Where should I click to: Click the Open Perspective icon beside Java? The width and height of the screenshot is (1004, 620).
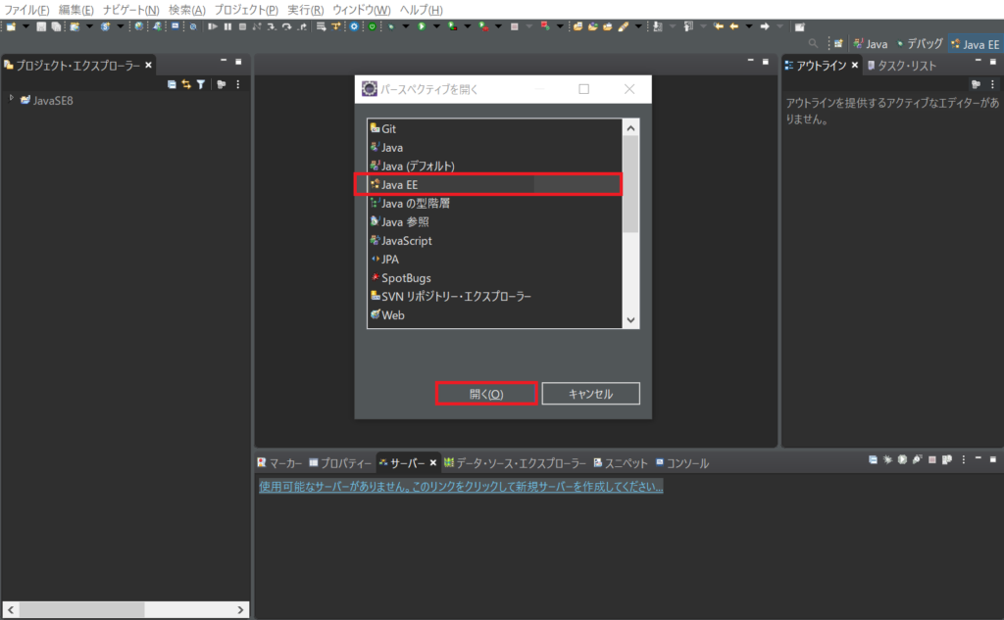pyautogui.click(x=838, y=44)
